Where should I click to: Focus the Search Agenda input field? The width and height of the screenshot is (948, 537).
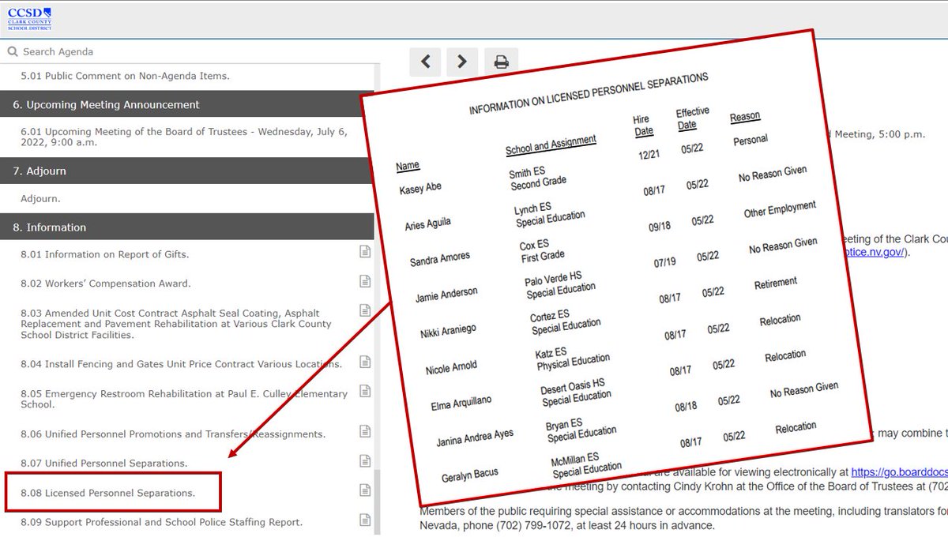(190, 51)
